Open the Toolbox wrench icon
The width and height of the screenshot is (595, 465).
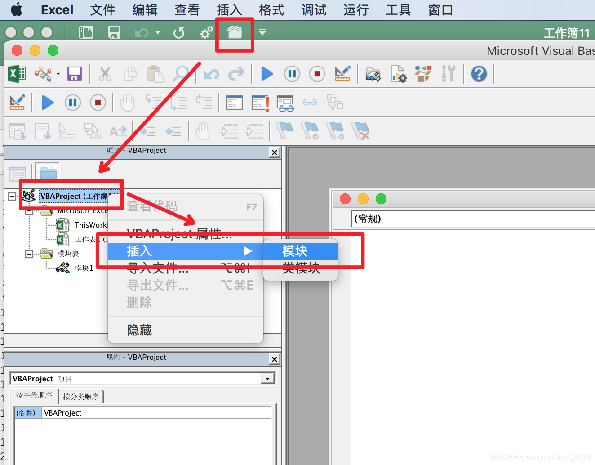click(448, 73)
